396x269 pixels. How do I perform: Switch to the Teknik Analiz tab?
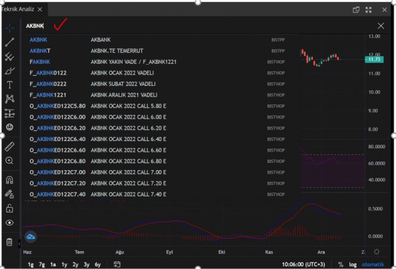tap(17, 9)
